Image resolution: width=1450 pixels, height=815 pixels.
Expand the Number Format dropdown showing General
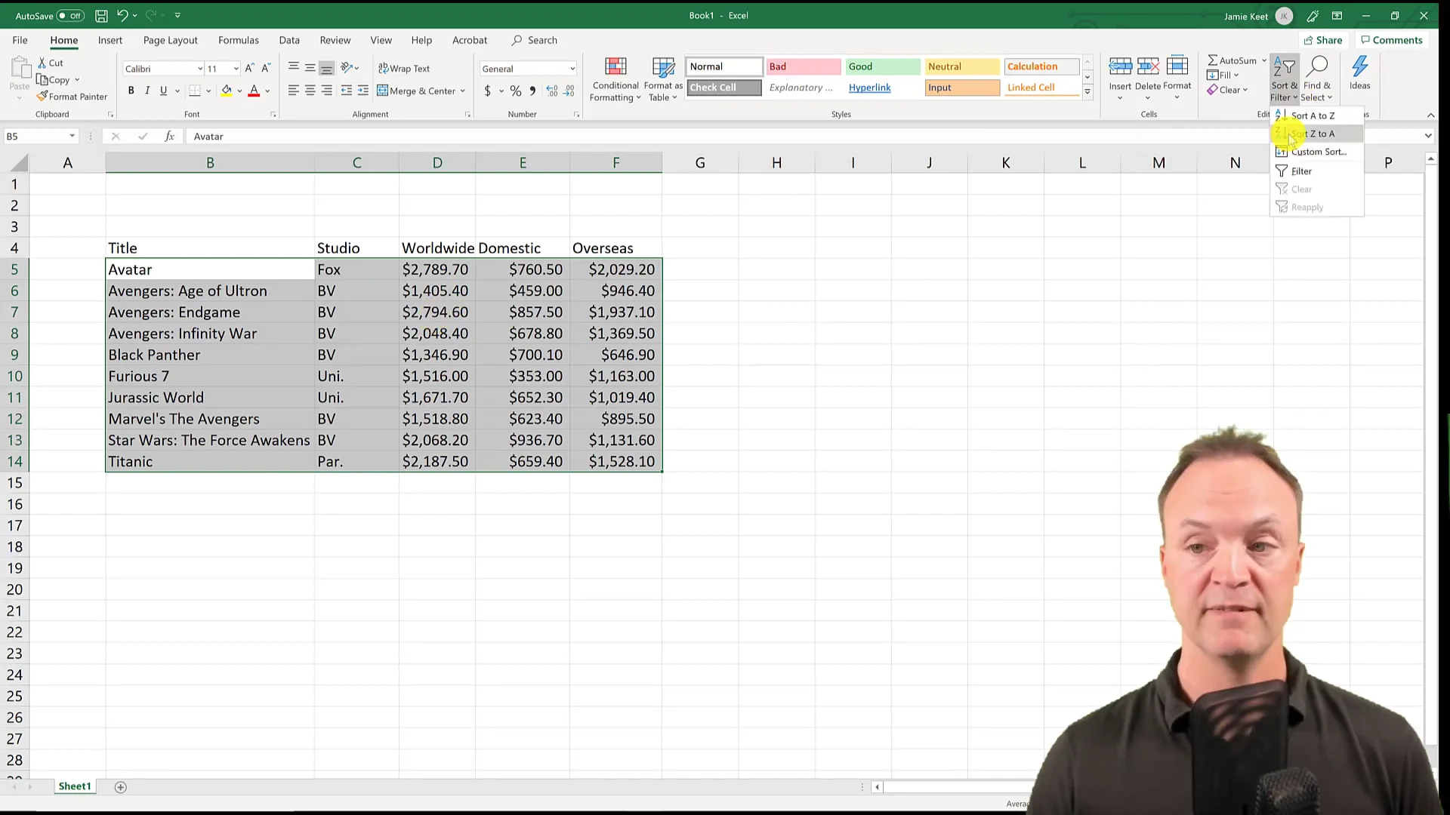(572, 68)
